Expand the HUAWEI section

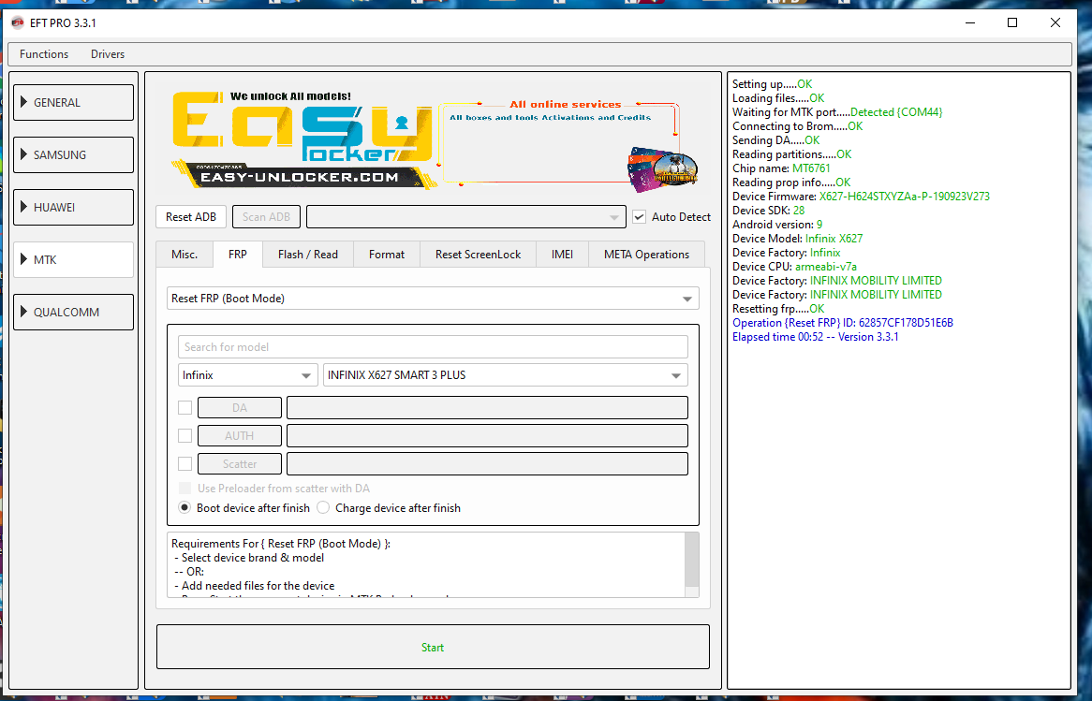click(x=73, y=207)
